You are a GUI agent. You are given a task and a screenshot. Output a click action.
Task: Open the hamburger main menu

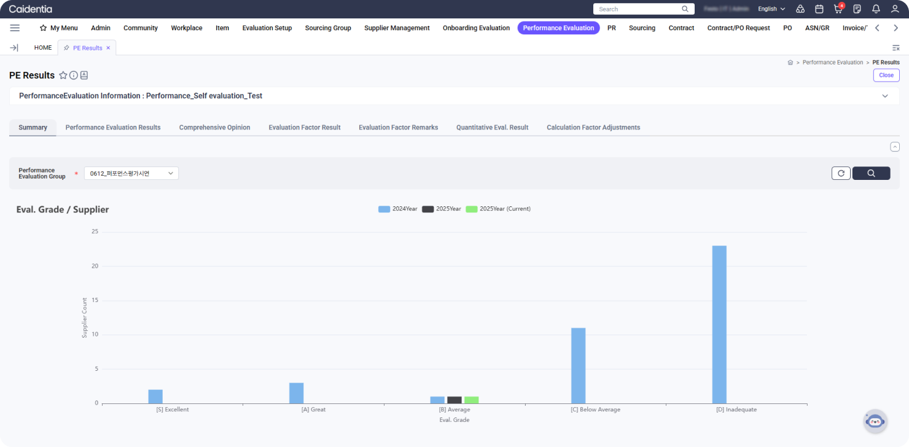[x=15, y=28]
